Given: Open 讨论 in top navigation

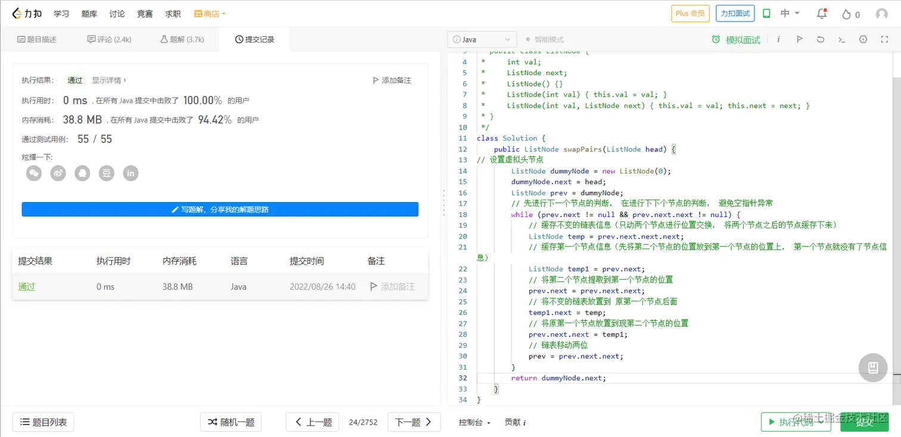Looking at the screenshot, I should pyautogui.click(x=117, y=14).
